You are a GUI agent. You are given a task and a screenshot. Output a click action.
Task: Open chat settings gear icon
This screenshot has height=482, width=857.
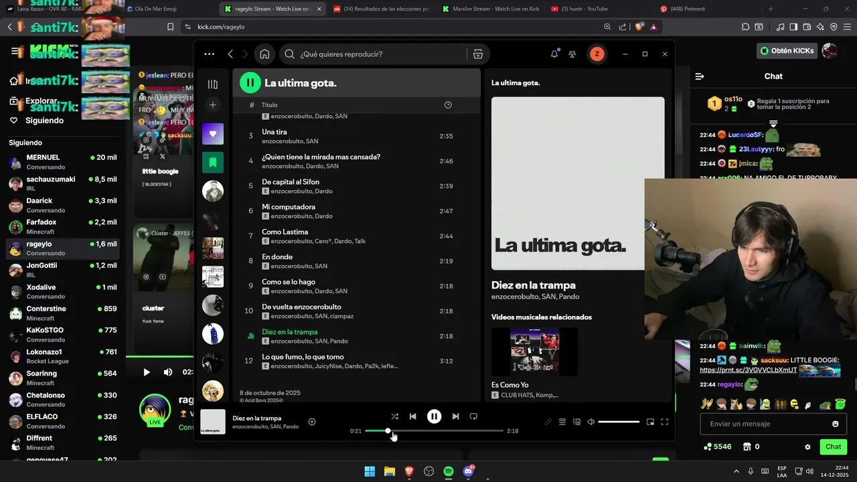point(807,447)
